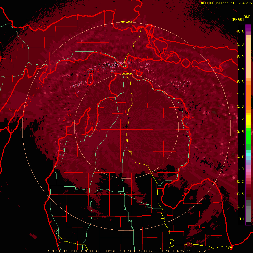Click the 100 NMI range ring label

pos(126,22)
